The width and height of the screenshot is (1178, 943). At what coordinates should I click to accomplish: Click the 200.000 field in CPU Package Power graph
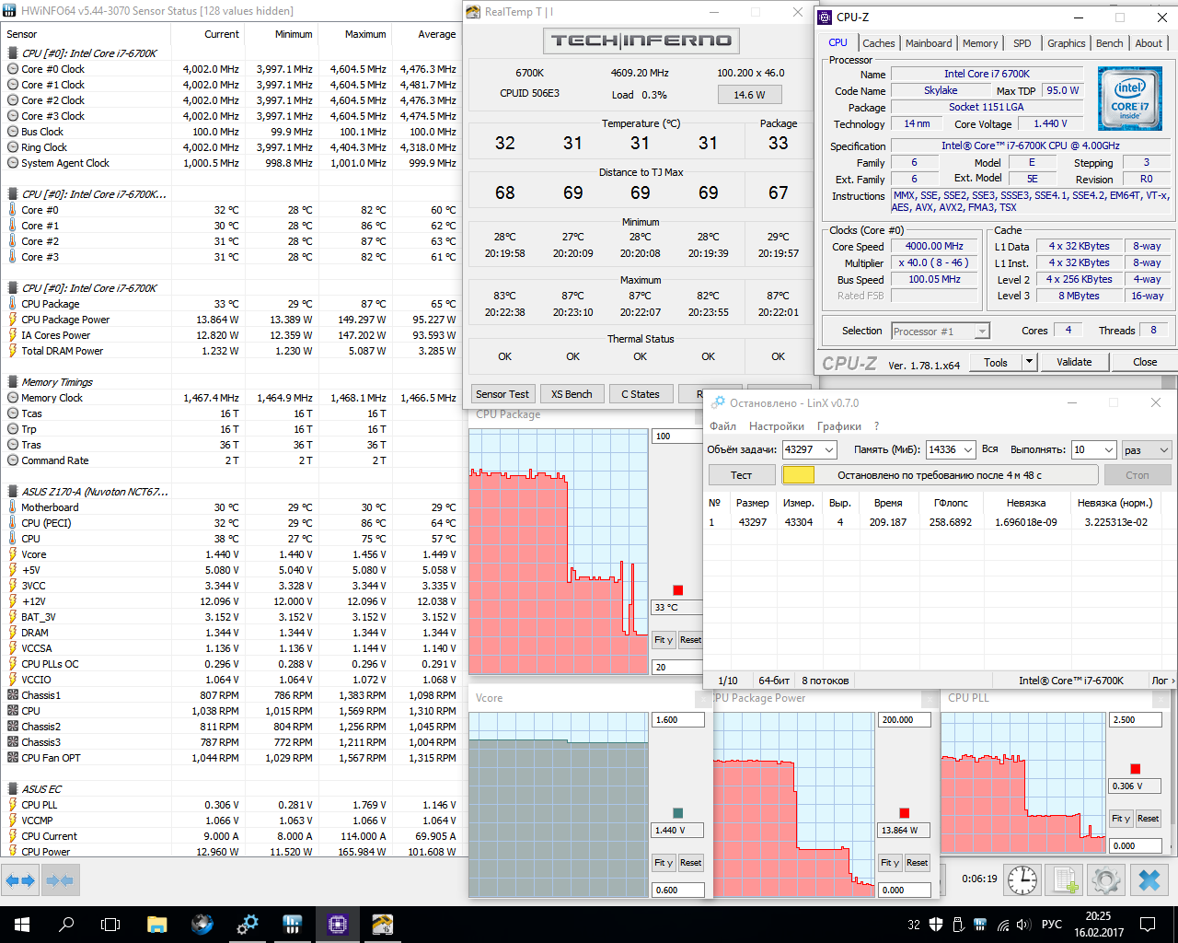click(905, 720)
